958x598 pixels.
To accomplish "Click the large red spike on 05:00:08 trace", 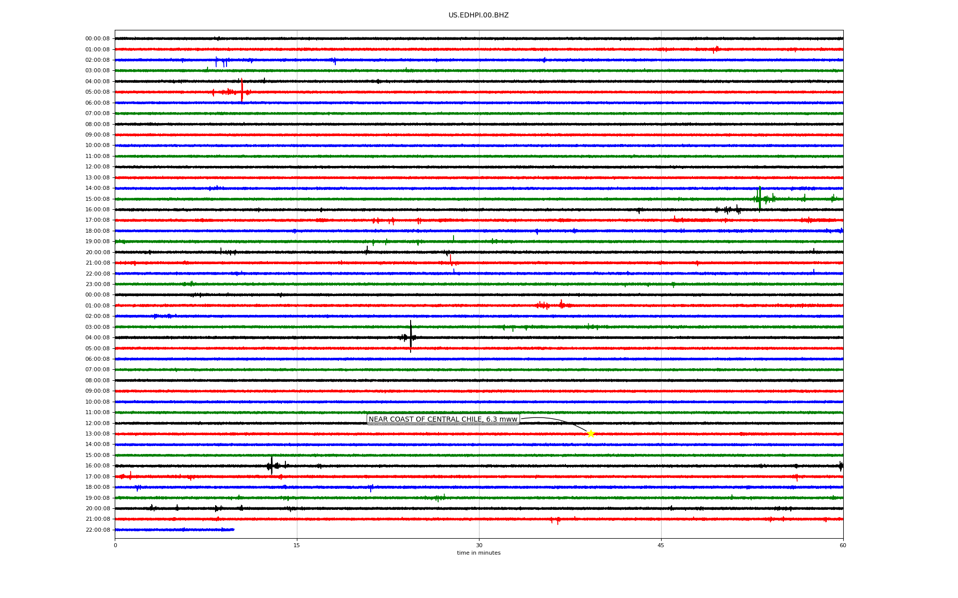I will [x=242, y=91].
